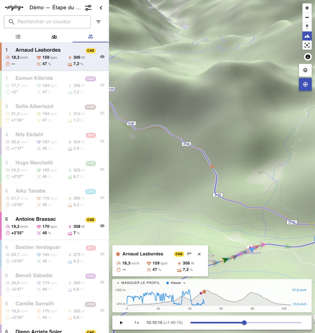Toggle eye visibility for Arnaud Lasbordes
Screen dimensions: 315x333
[102, 57]
